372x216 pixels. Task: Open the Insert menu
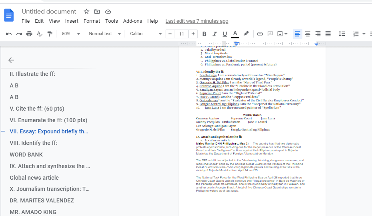click(72, 21)
